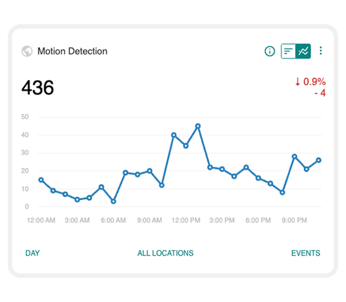
Task: Click the data point above 9:00 PM label
Action: click(x=295, y=157)
